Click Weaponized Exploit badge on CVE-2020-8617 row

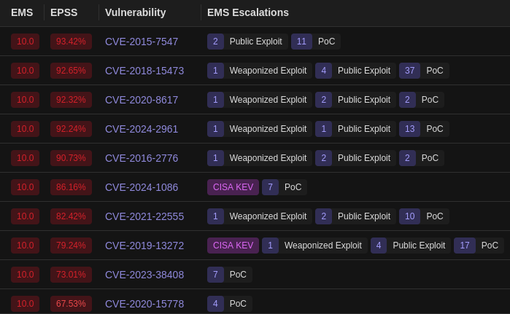click(260, 100)
